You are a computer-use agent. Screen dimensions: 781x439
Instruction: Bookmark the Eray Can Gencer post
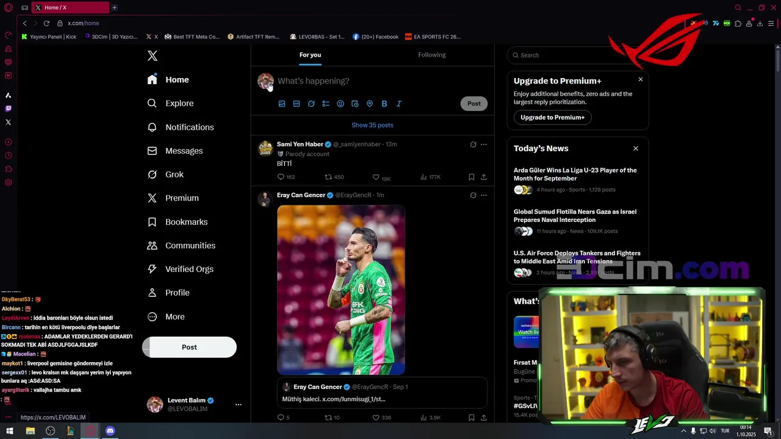pyautogui.click(x=472, y=418)
